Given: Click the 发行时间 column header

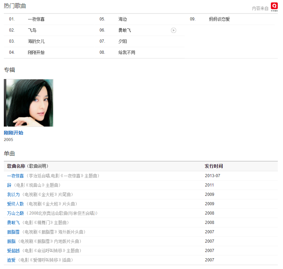Looking at the screenshot, I should 214,166.
